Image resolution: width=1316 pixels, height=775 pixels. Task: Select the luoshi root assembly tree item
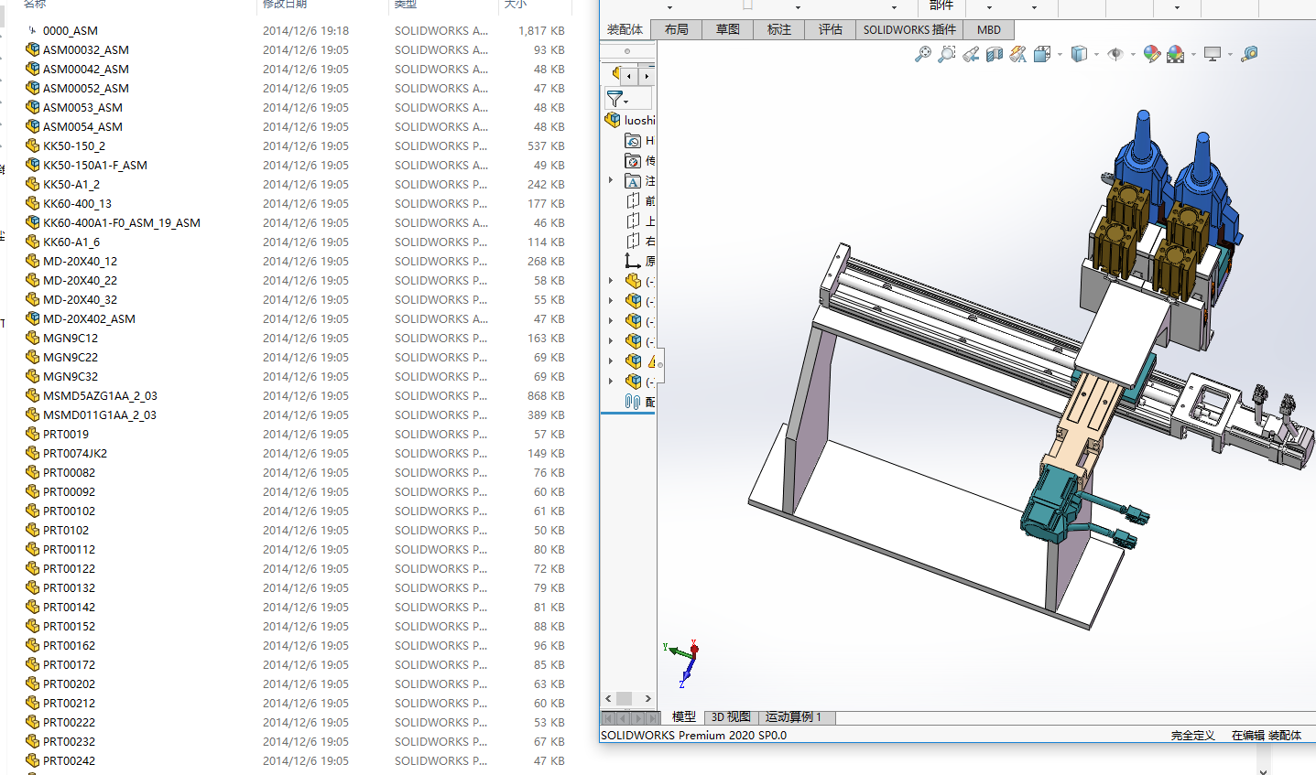tap(639, 120)
